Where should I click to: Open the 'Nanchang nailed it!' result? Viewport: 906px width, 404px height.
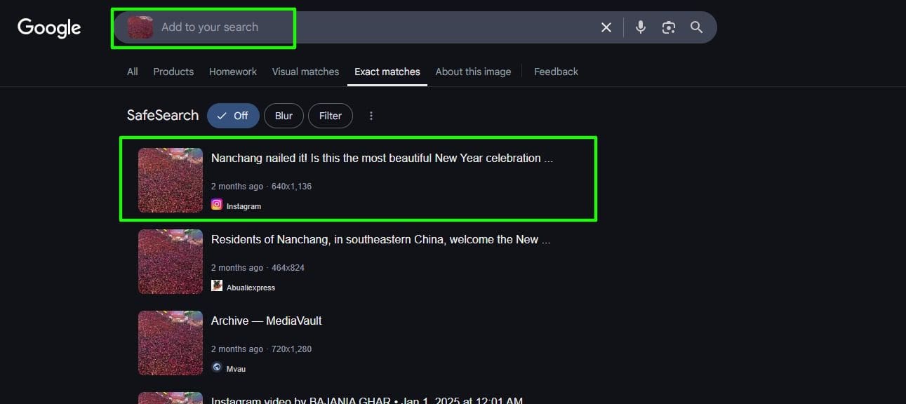pyautogui.click(x=382, y=159)
